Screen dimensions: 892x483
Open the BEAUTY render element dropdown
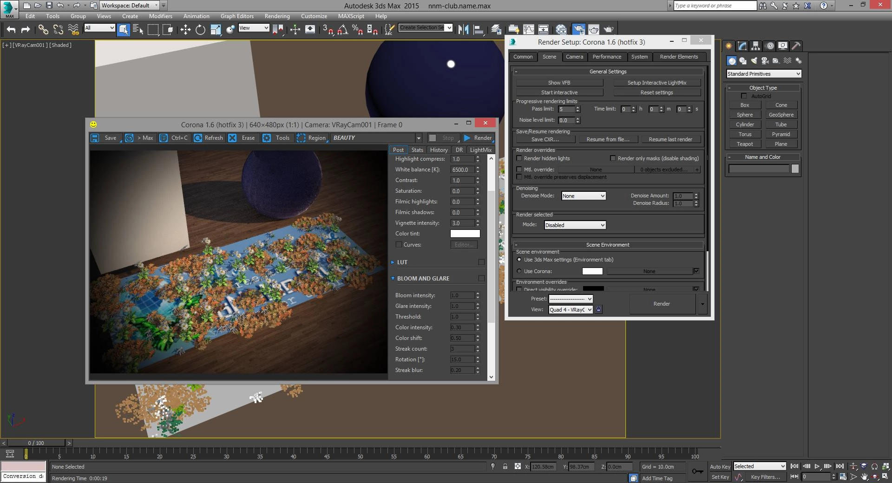pos(376,138)
